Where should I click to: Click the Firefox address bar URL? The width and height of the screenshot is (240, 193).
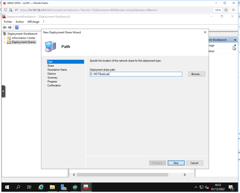pos(89,10)
